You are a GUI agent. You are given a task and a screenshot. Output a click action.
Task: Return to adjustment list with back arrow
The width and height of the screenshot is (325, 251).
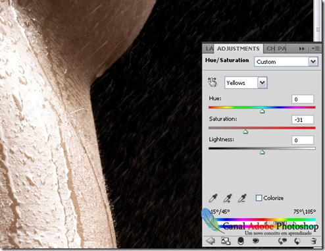[211, 241]
